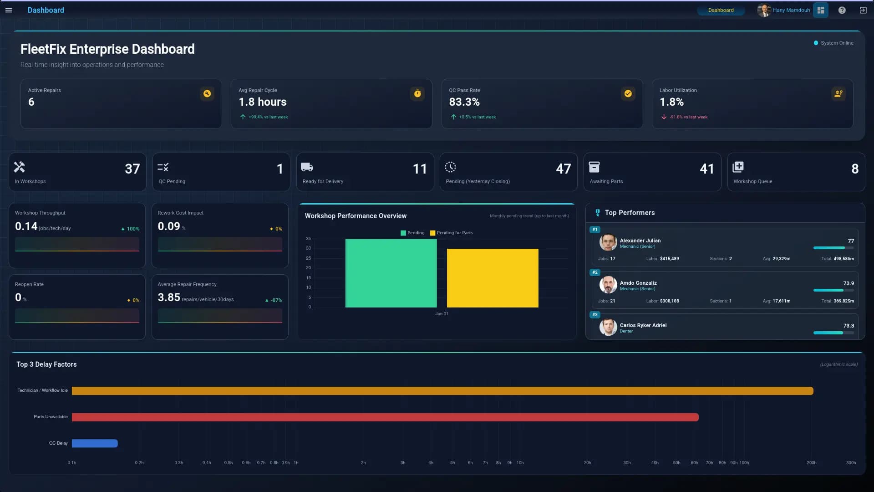Screen dimensions: 874x492
Task: Click the Active Repairs wrench icon
Action: 207,93
